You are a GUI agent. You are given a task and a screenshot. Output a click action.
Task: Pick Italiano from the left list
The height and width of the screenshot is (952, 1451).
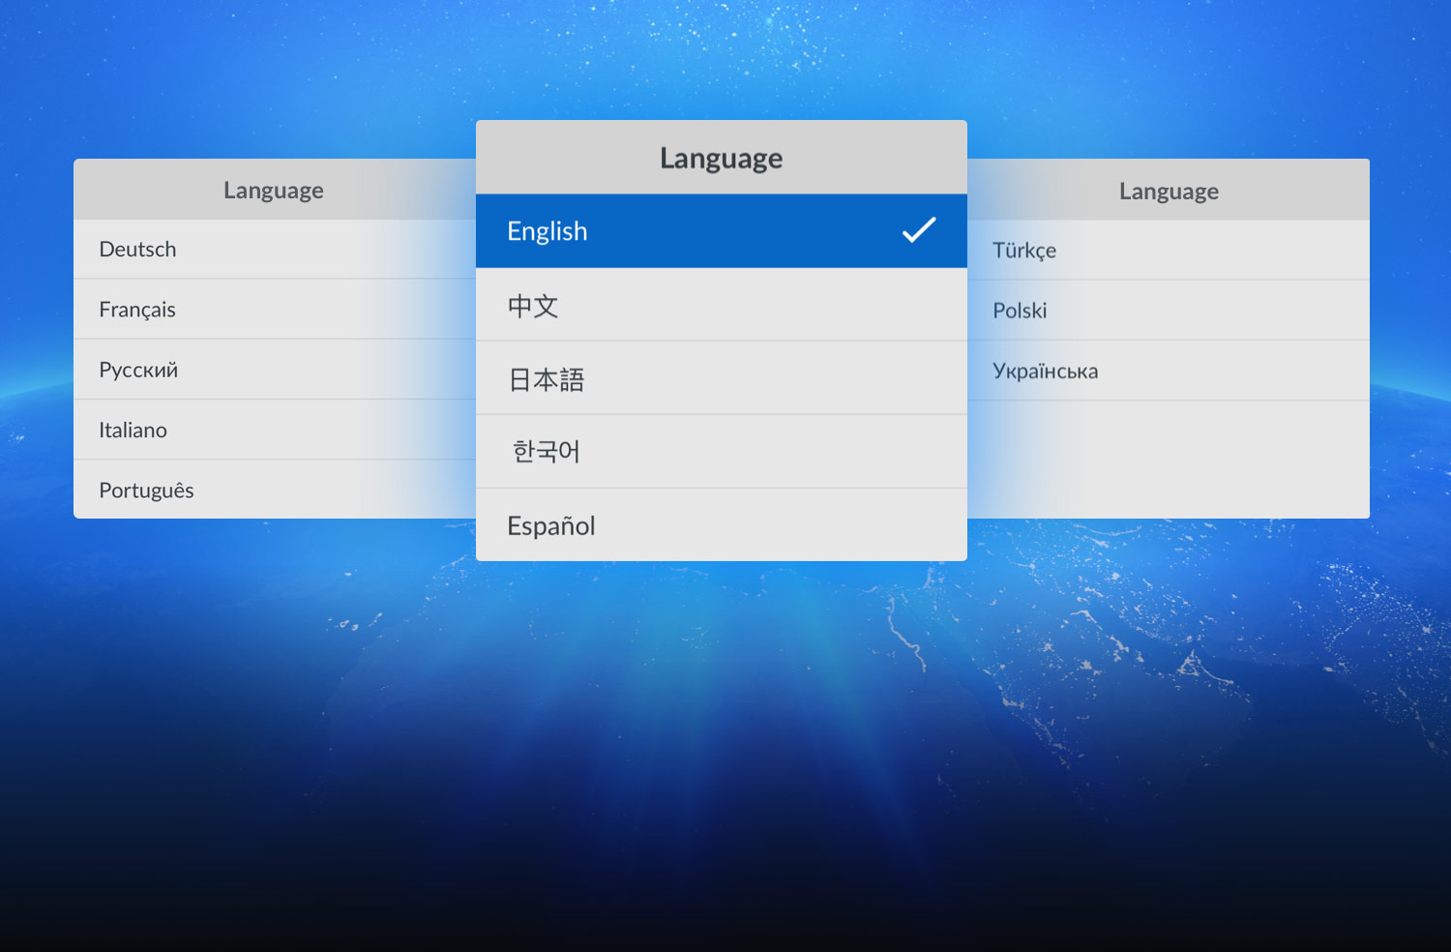coord(133,431)
